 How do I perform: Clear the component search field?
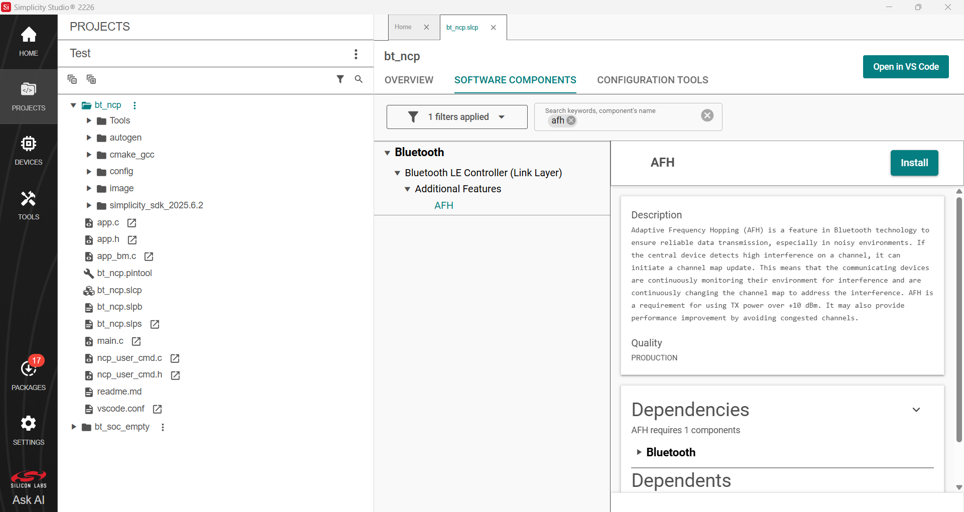tap(707, 115)
